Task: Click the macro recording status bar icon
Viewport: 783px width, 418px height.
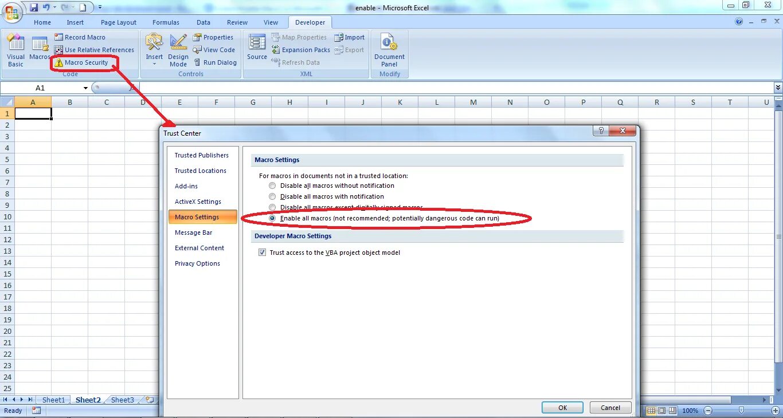Action: pyautogui.click(x=36, y=411)
